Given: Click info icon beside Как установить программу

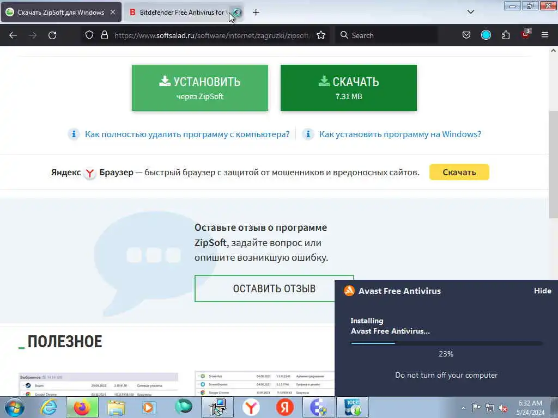Looking at the screenshot, I should click(x=308, y=134).
